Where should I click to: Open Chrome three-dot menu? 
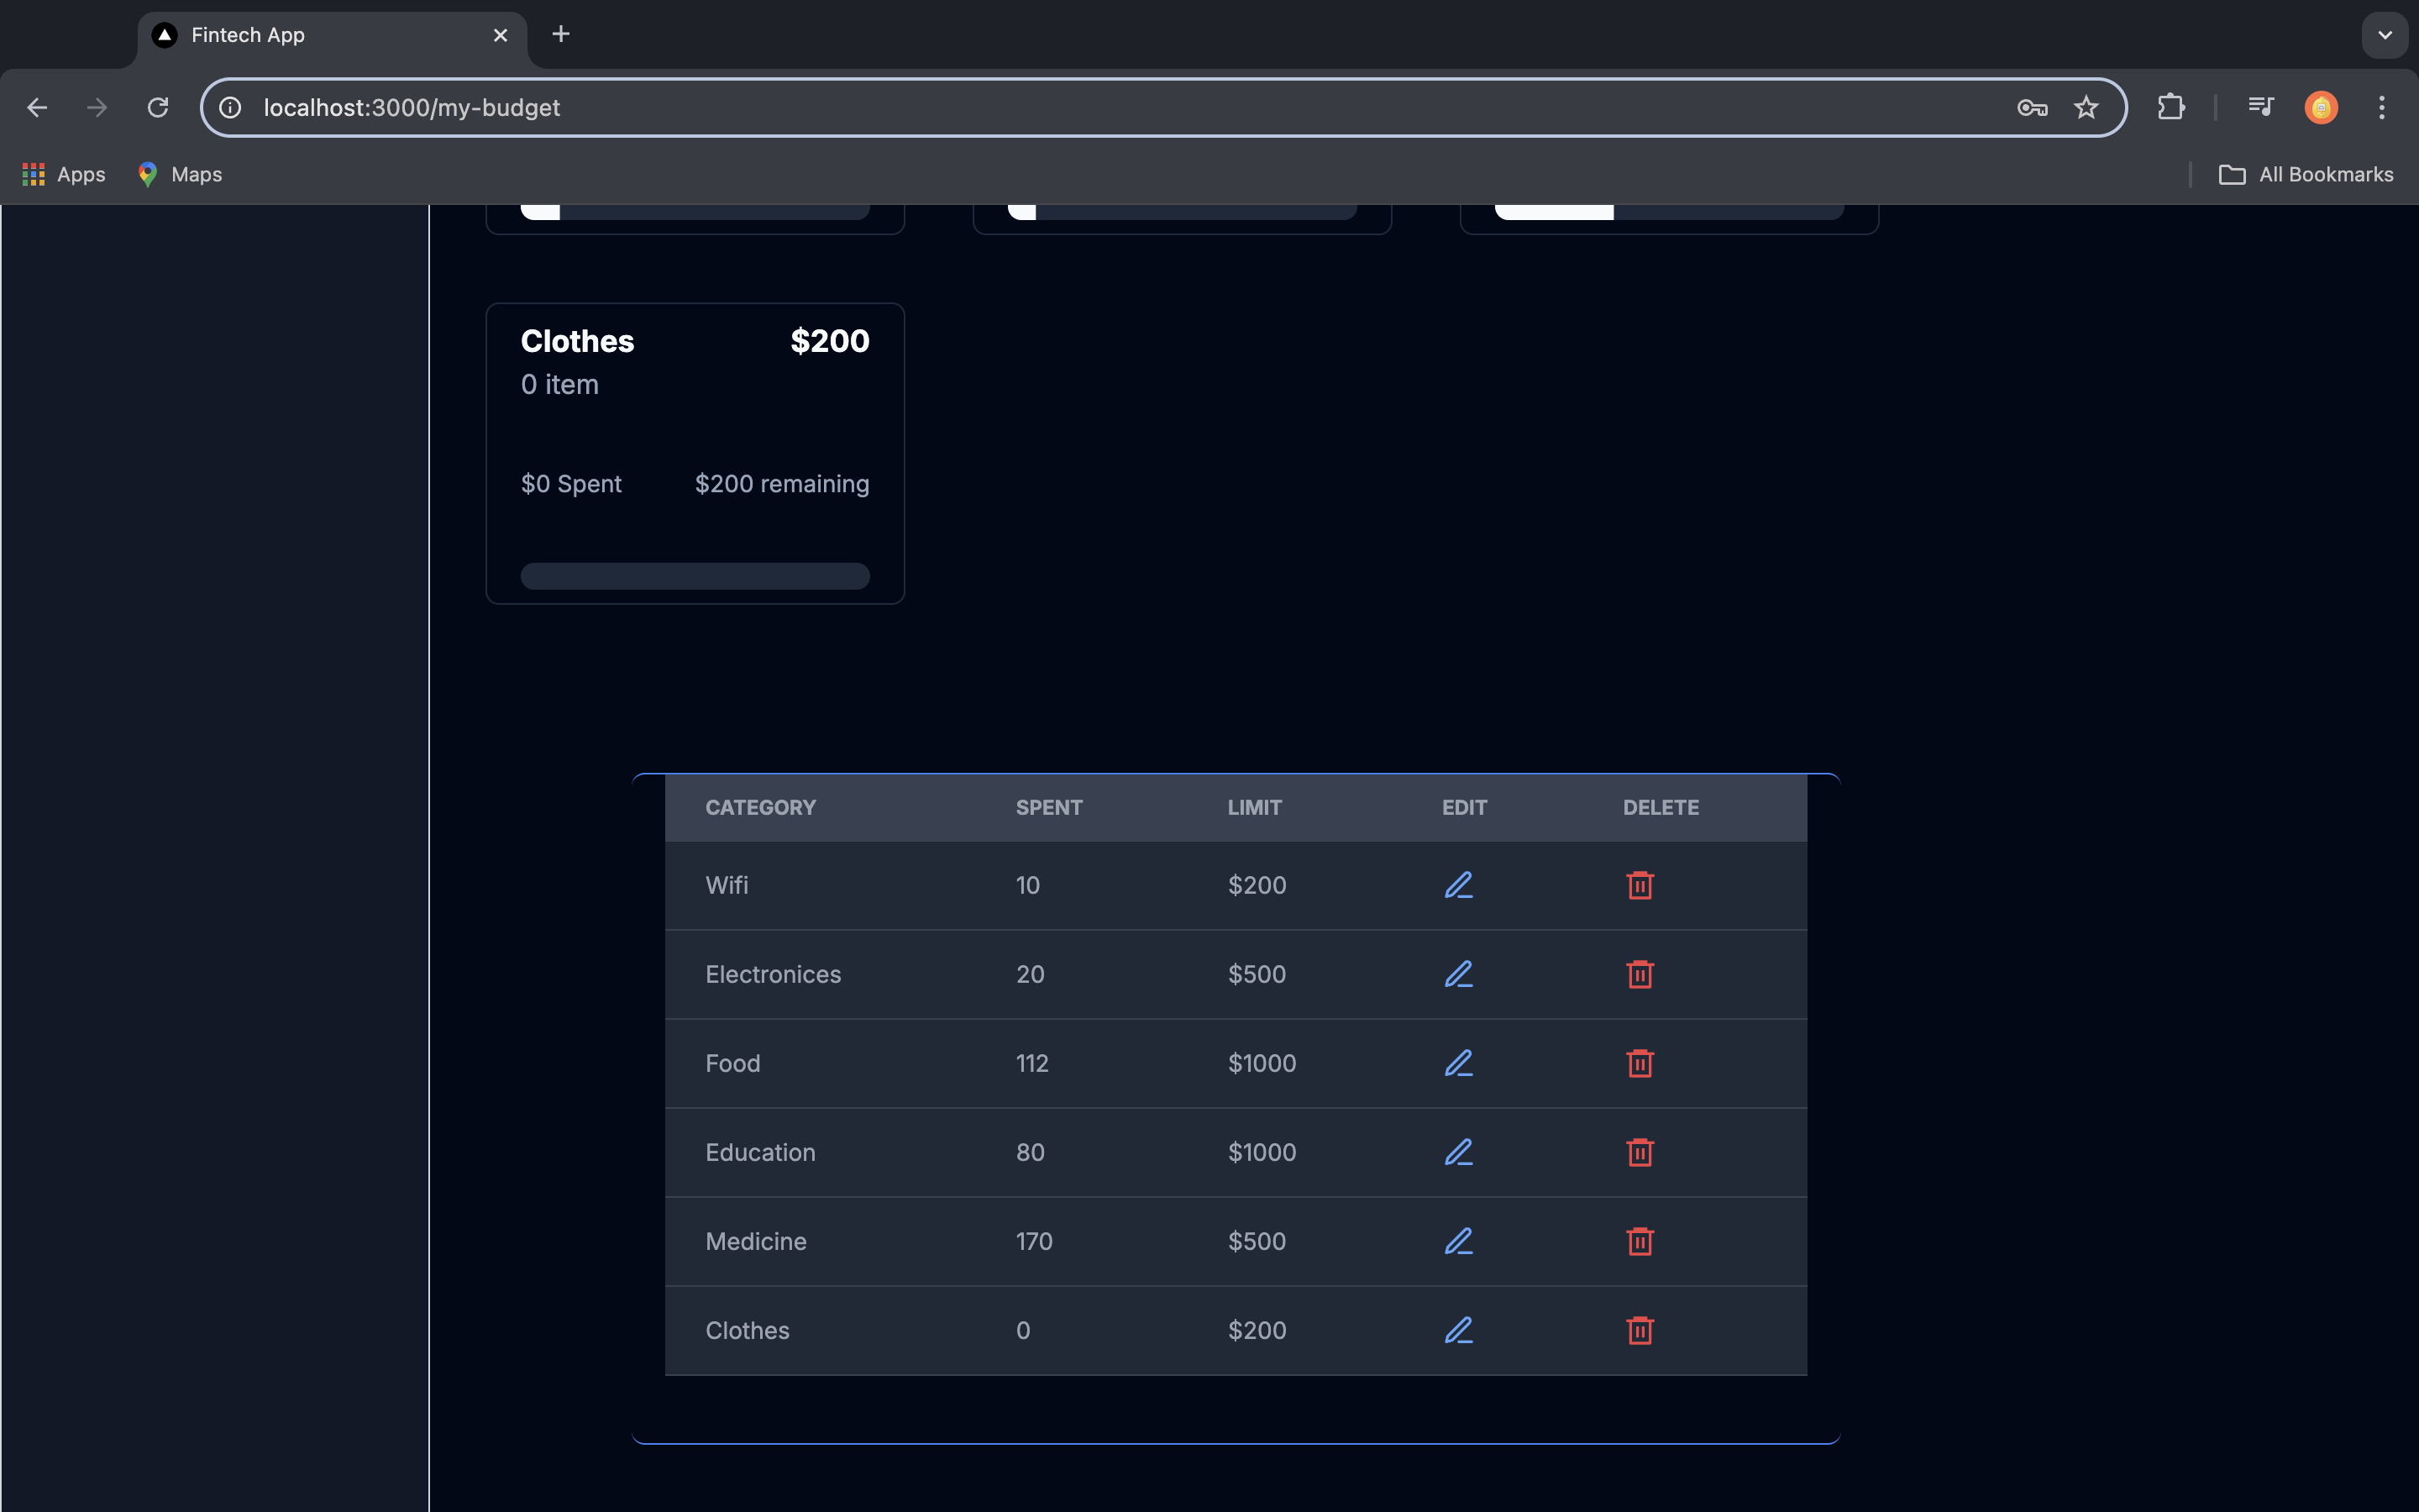tap(2381, 107)
